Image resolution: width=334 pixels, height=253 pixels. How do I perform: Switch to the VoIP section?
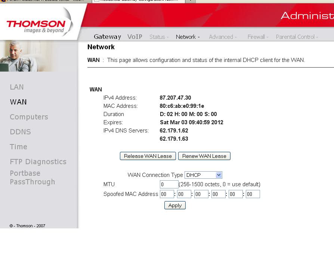(x=134, y=37)
